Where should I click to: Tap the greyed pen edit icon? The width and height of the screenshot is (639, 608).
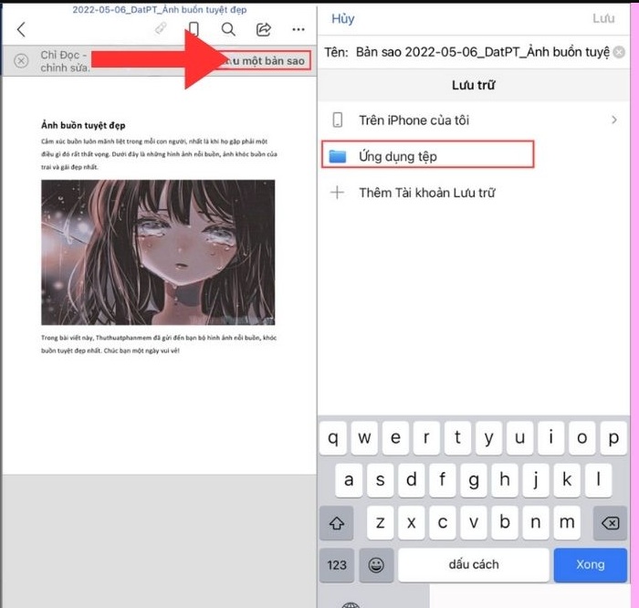coord(161,28)
